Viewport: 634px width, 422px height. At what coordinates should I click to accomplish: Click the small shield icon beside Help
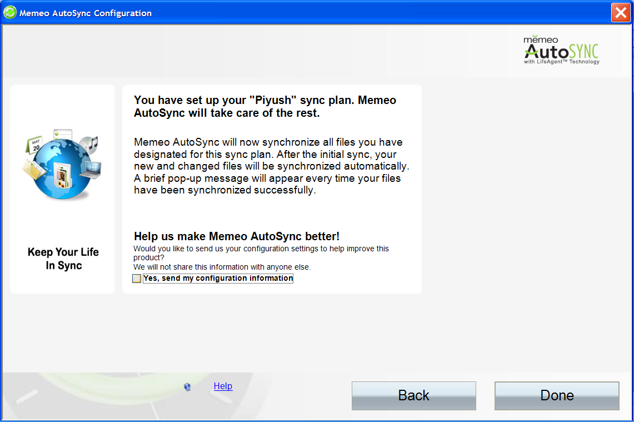coord(187,387)
